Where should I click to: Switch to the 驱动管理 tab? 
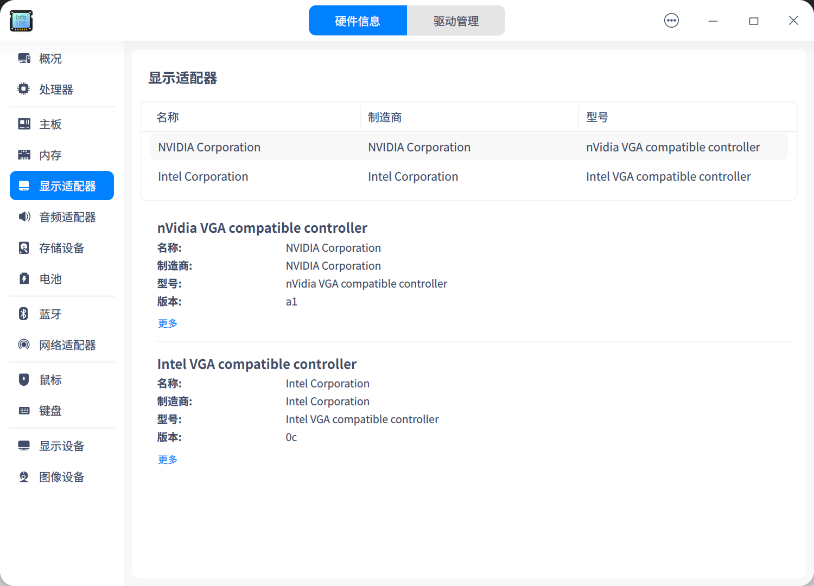click(455, 20)
